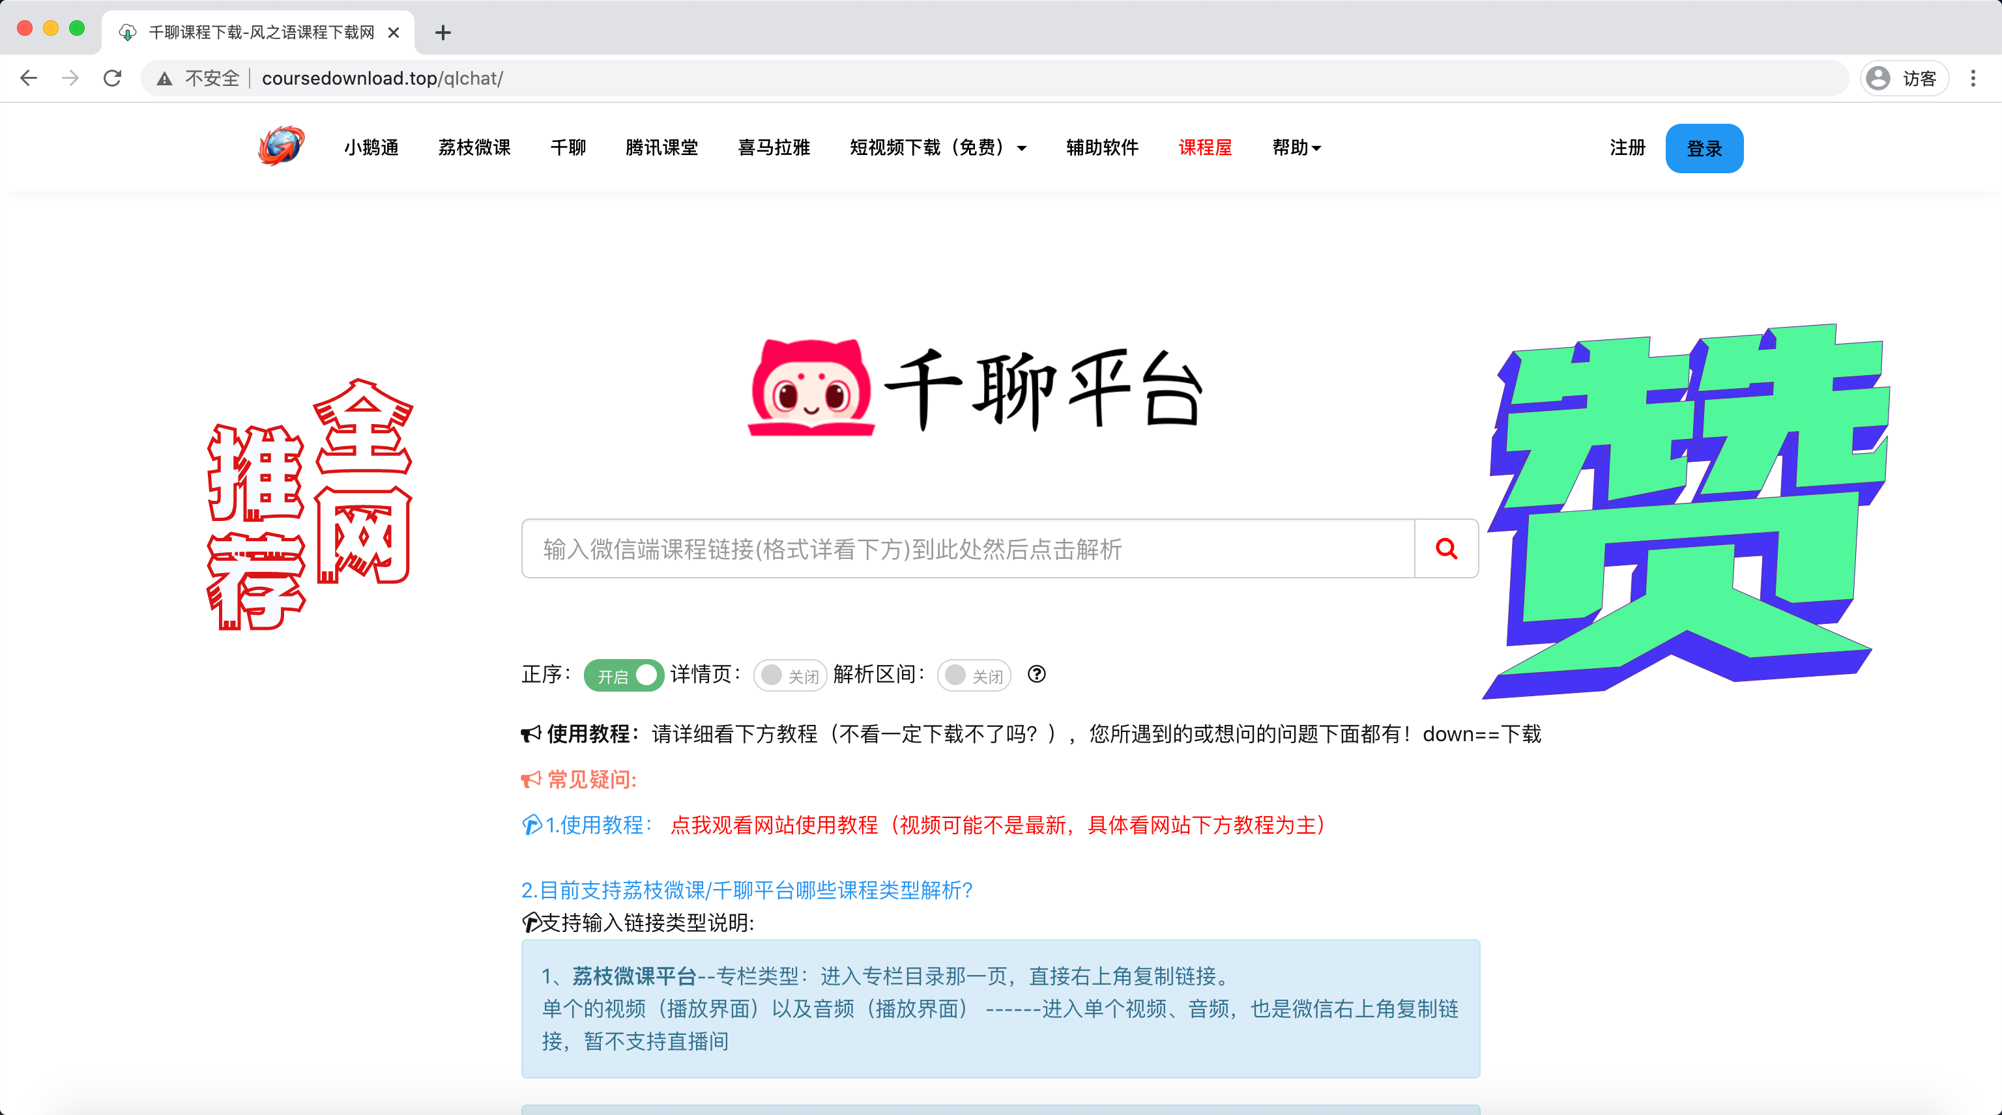Click the 1.使用教程 blue text

coord(598,825)
